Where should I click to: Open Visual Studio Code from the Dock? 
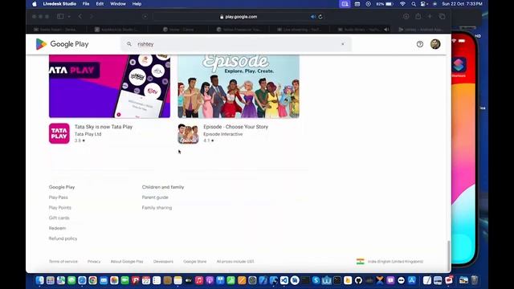click(284, 280)
